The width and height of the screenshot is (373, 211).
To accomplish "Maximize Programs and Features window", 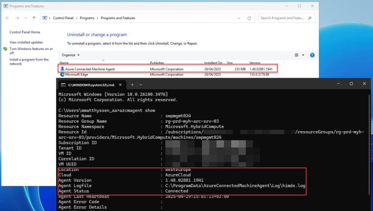I will coord(299,6).
